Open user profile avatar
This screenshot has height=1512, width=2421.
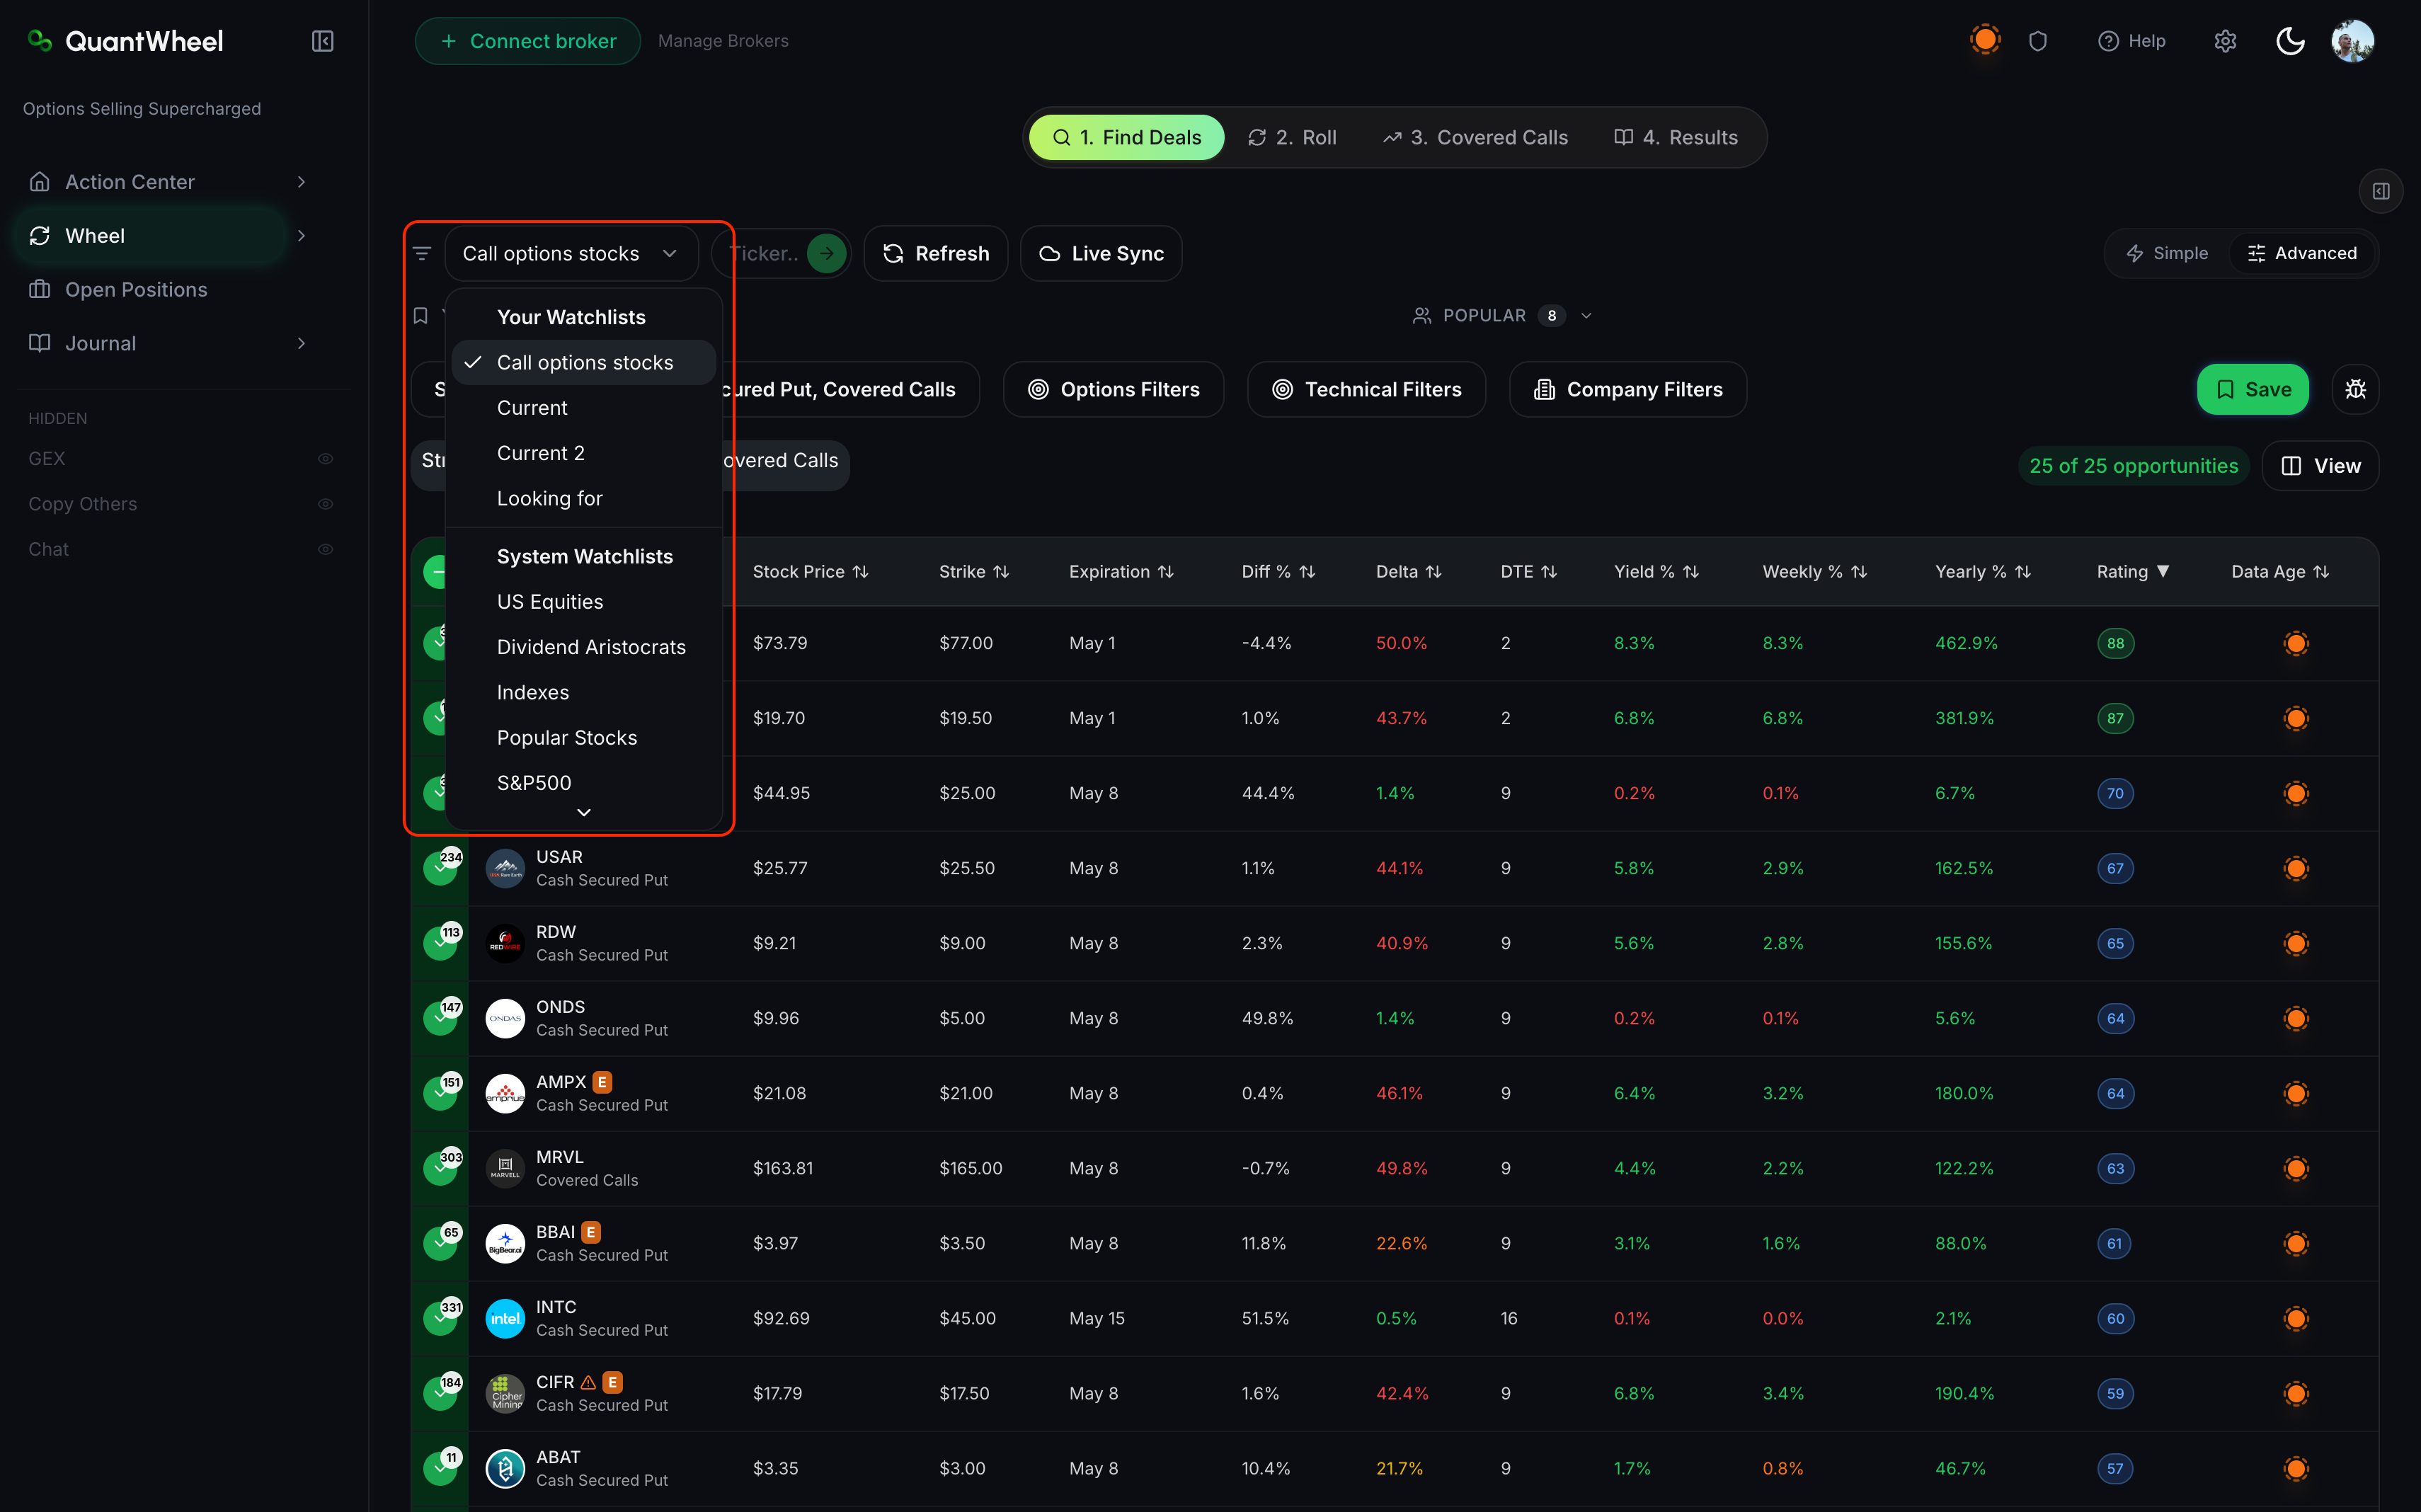2352,41
